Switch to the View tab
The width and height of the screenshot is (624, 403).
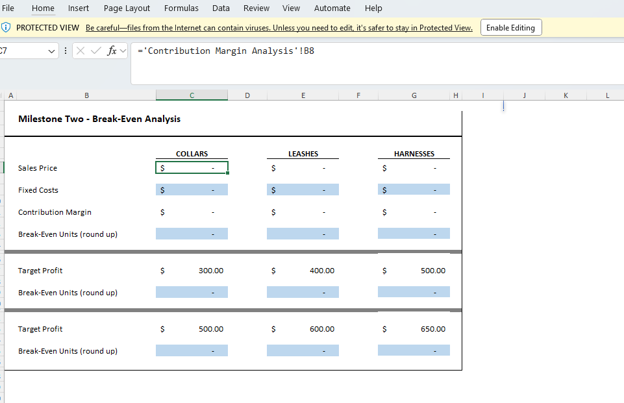pos(291,8)
